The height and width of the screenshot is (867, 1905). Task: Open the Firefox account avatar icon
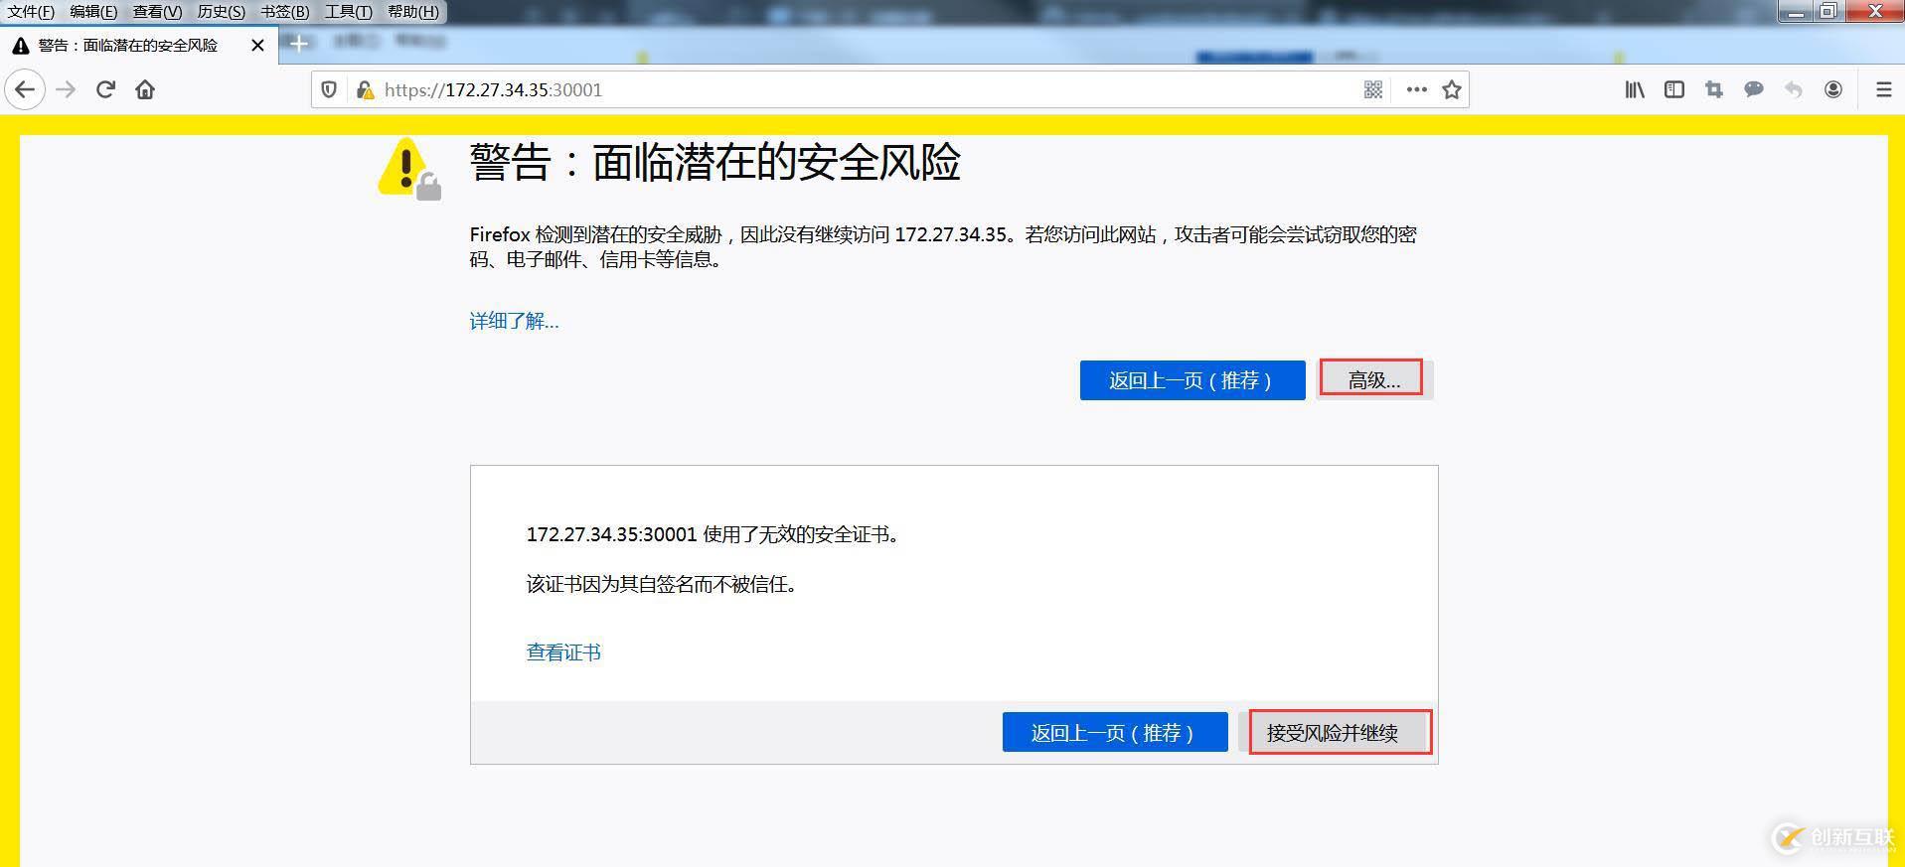click(x=1833, y=89)
